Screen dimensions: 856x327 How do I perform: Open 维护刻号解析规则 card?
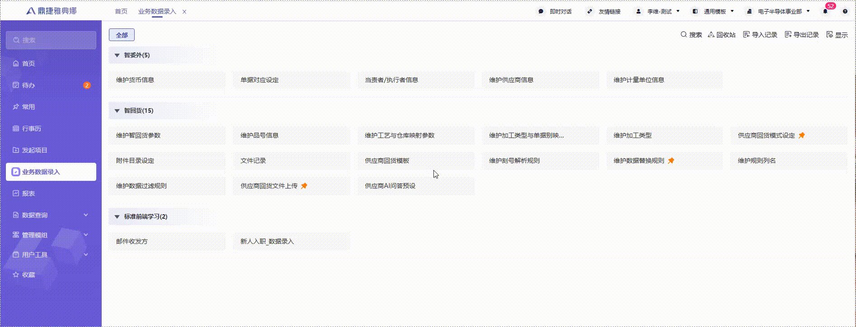coord(540,161)
